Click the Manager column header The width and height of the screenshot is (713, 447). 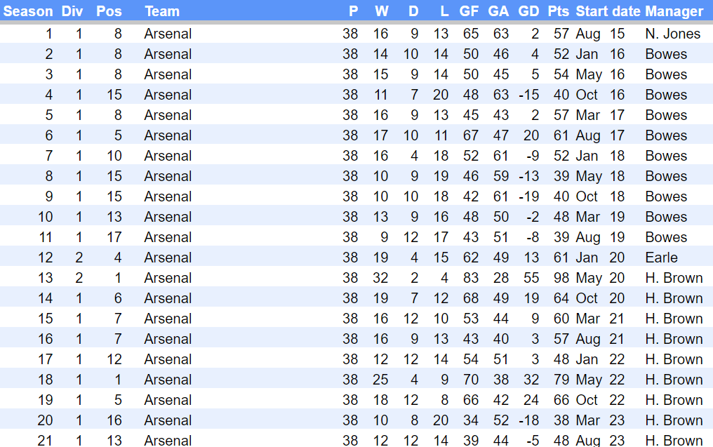(674, 11)
